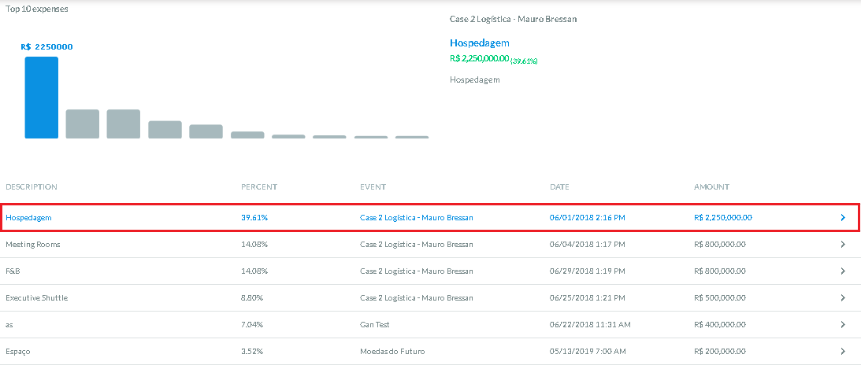Select the fourth bar in chart
This screenshot has width=861, height=369.
click(x=165, y=129)
